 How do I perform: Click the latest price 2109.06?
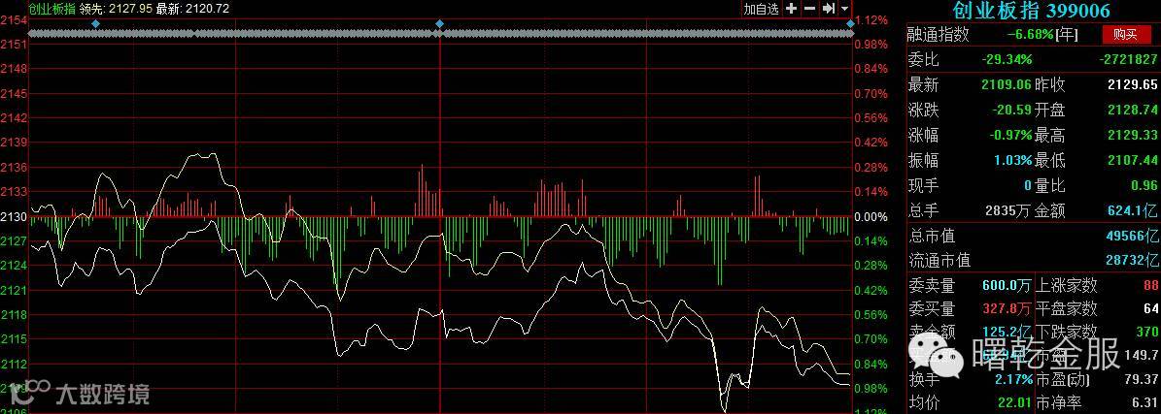(x=1007, y=85)
